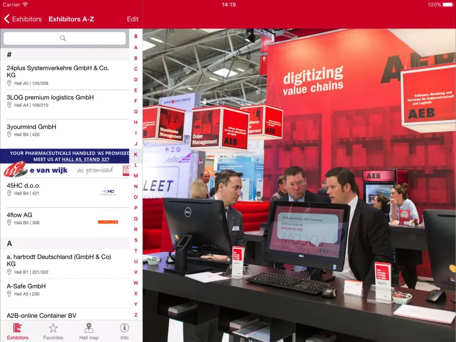This screenshot has height=342, width=456.
Task: Click location pin for Hall B4 | 420
Action: point(9,134)
